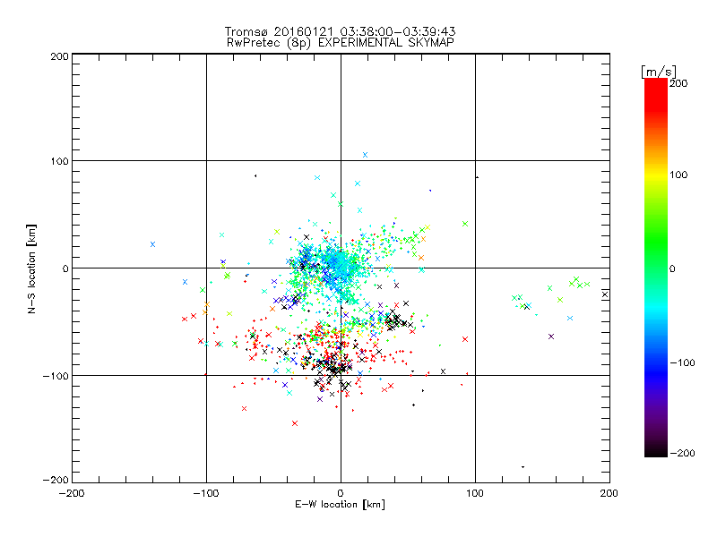Click the y-axis tick label '200' at top

(59, 56)
